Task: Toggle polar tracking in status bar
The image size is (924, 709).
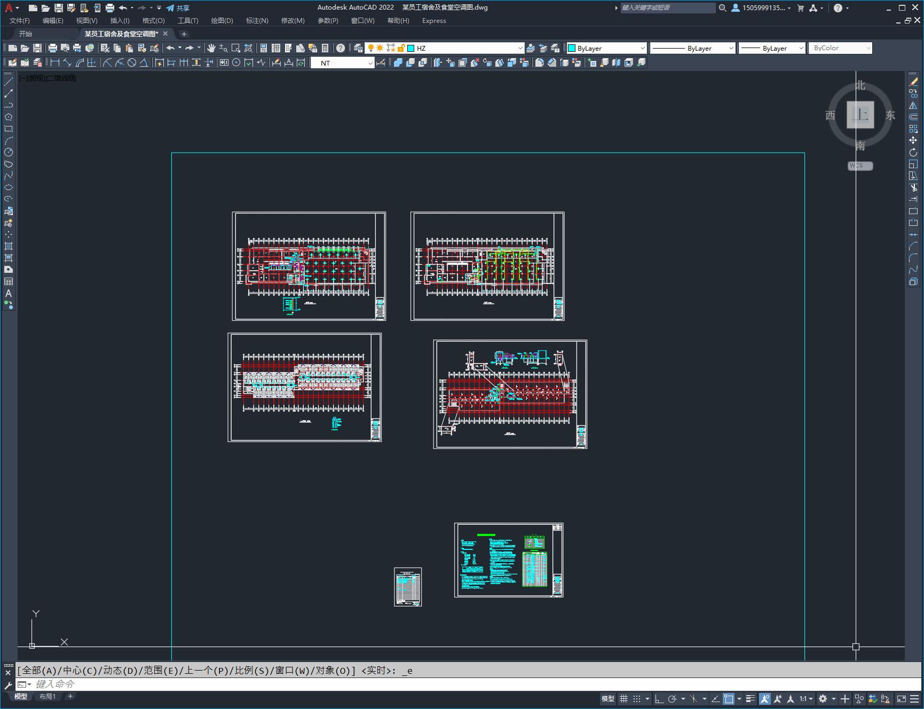Action: pyautogui.click(x=673, y=698)
